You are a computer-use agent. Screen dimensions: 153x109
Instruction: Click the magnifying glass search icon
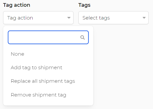point(82,37)
